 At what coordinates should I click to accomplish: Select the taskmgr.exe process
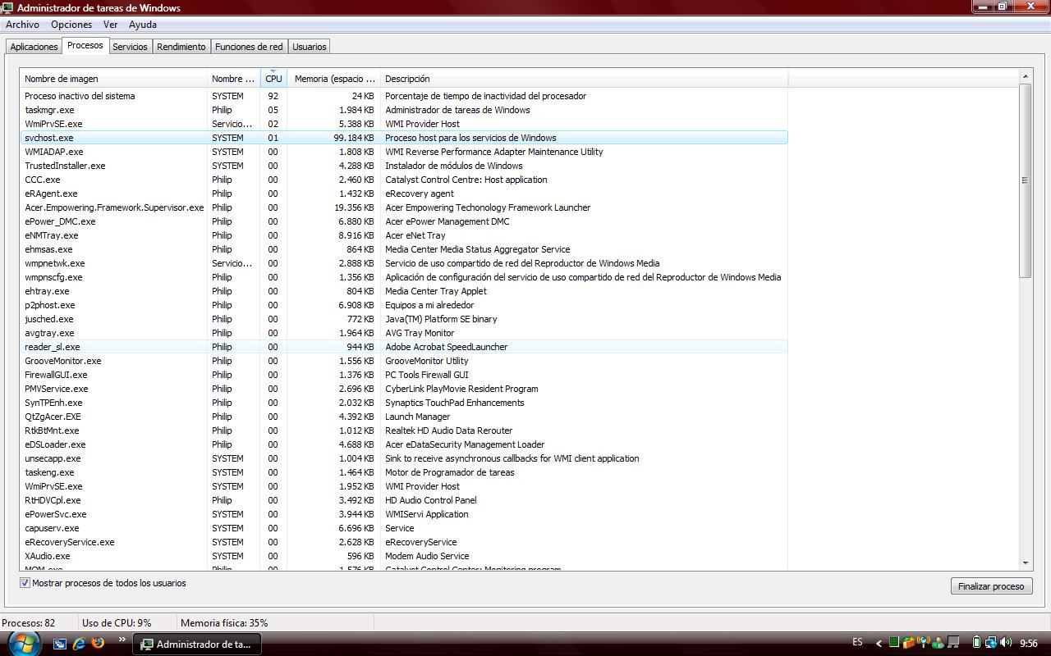[403, 110]
